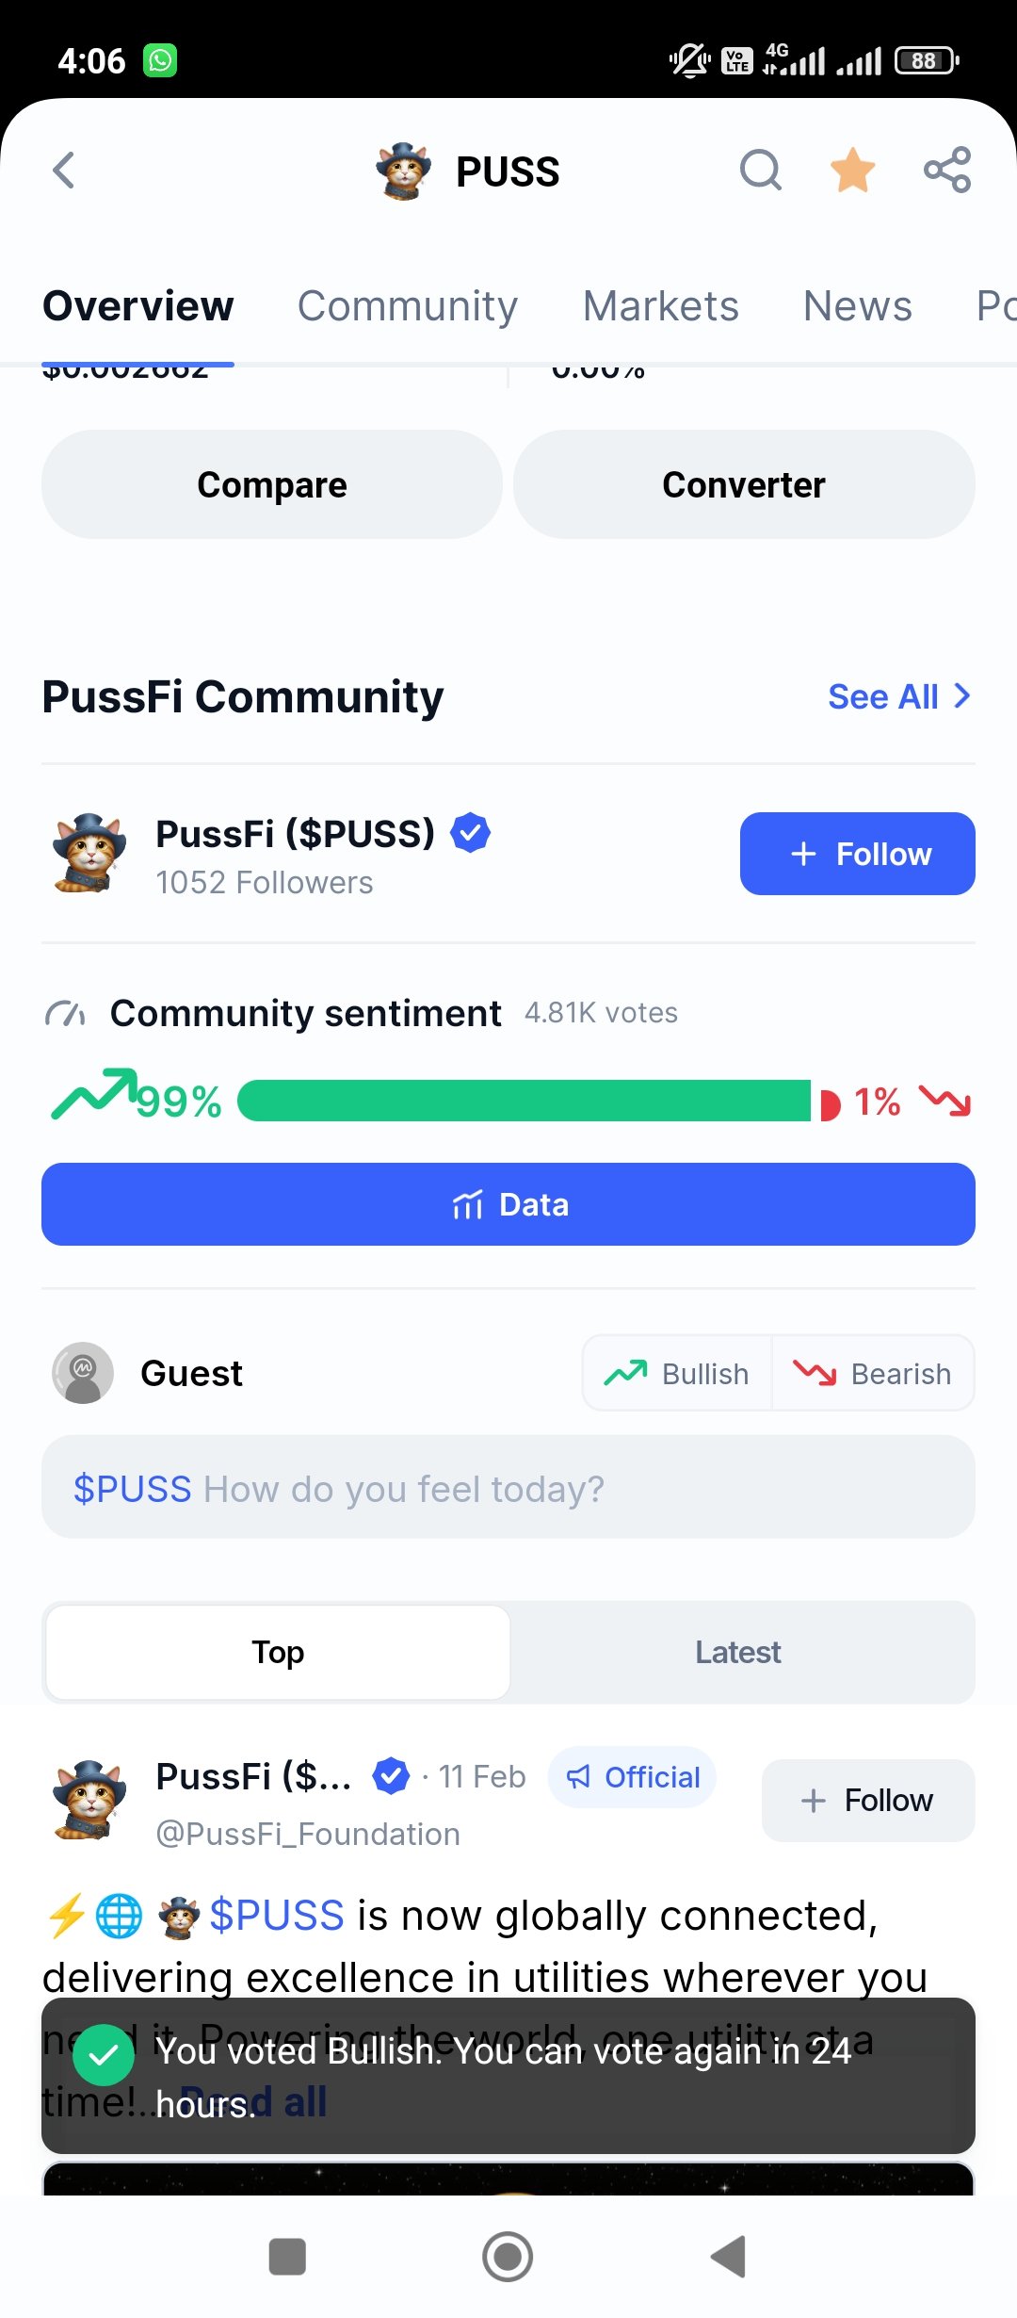Open search with the magnifier icon
Viewport: 1017px width, 2318px height.
[x=761, y=171]
